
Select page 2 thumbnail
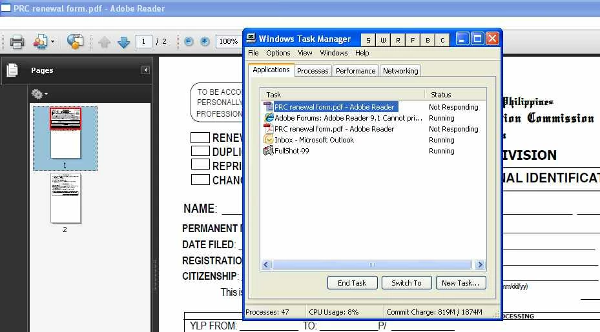coord(65,198)
